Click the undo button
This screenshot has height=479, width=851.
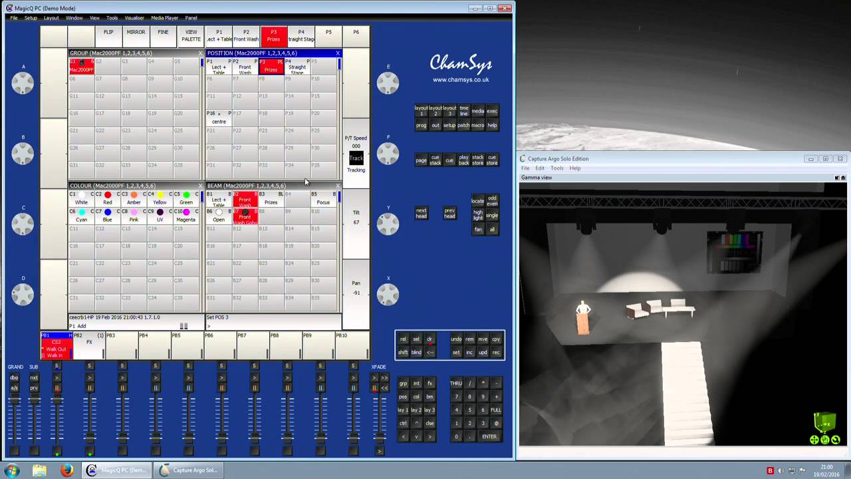click(456, 339)
